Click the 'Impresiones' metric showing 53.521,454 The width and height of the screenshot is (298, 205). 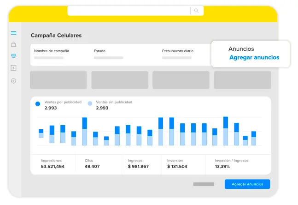(53, 163)
